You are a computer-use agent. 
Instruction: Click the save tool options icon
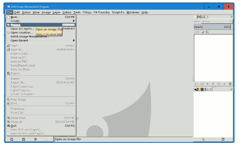12,139
